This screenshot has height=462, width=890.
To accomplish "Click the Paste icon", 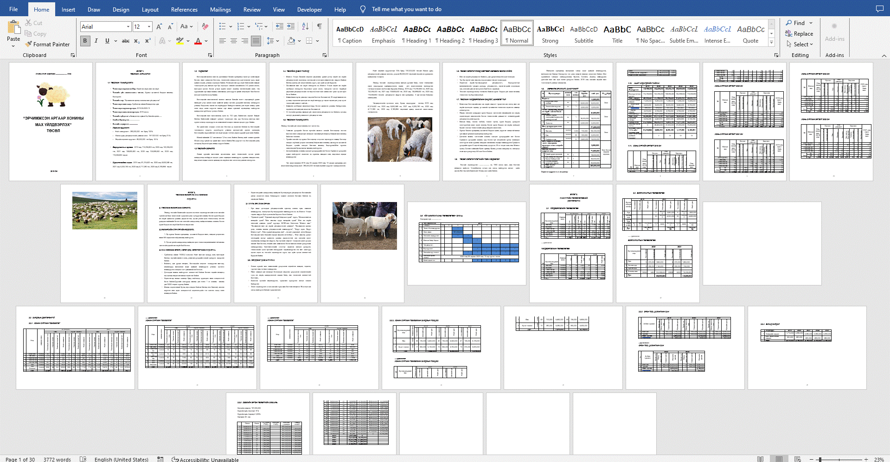I will pos(13,28).
